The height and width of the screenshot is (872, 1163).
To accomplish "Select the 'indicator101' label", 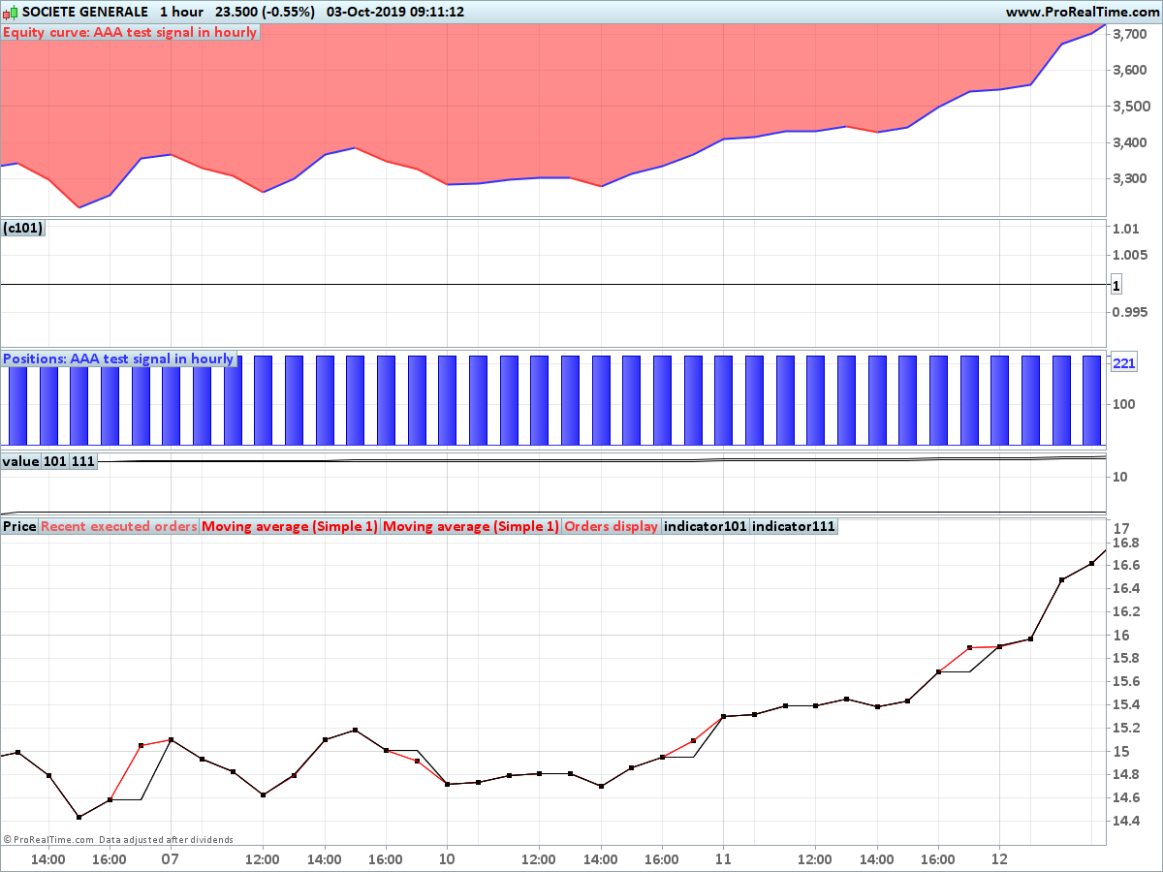I will coord(706,526).
